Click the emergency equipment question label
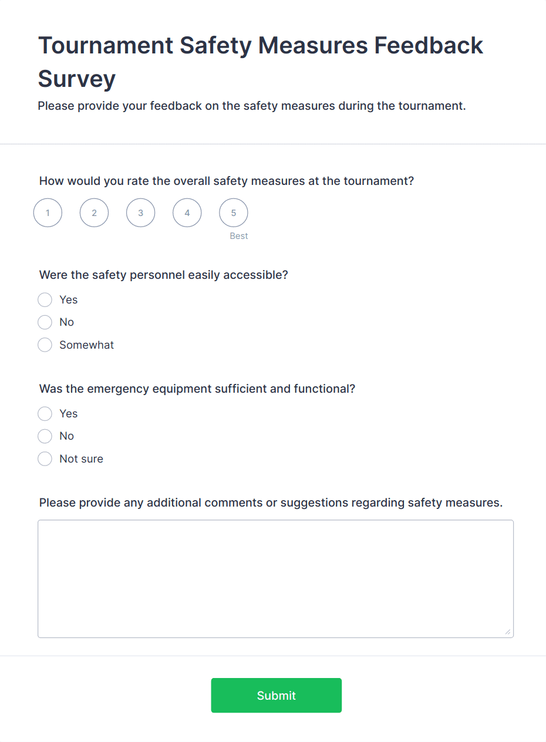 click(x=197, y=389)
